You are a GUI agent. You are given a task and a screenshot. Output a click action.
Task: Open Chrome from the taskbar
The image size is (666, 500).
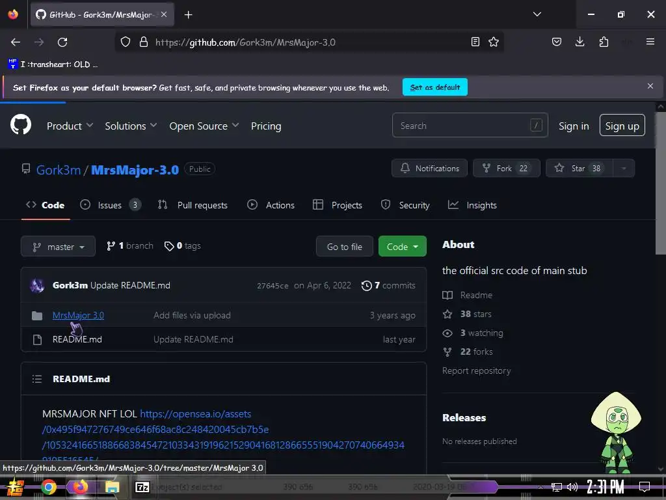tap(49, 487)
